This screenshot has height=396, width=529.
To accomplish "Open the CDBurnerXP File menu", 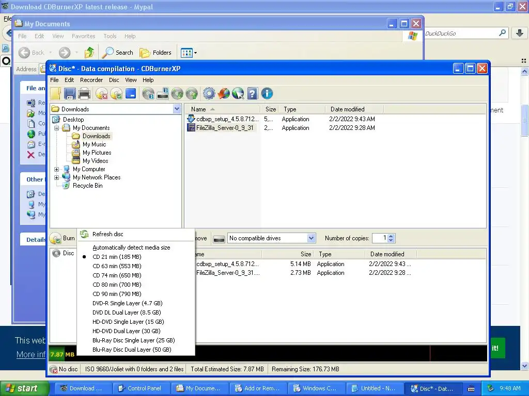I will click(x=54, y=80).
